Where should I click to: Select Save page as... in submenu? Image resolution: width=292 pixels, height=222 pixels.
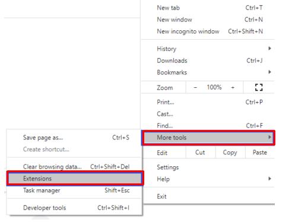coord(74,138)
